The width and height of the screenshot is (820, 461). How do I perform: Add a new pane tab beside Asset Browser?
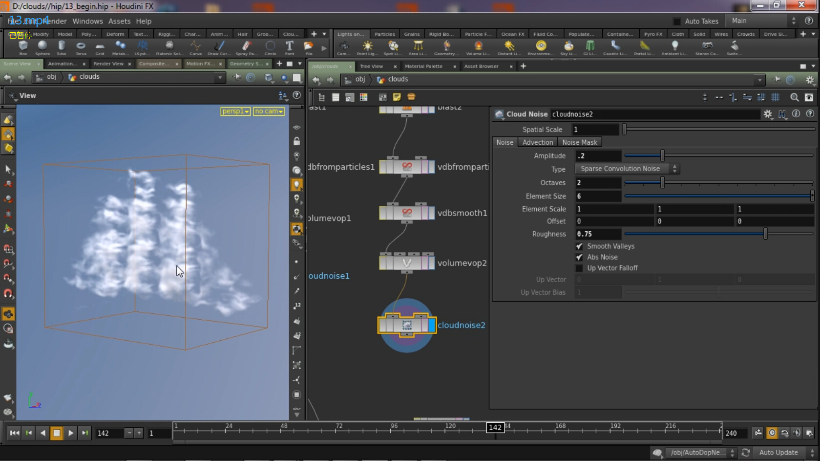523,66
